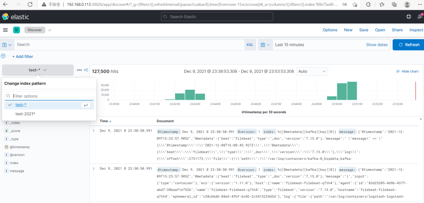Open browser favorites list icon
Image resolution: width=424 pixels, height=203 pixels.
[x=382, y=5]
